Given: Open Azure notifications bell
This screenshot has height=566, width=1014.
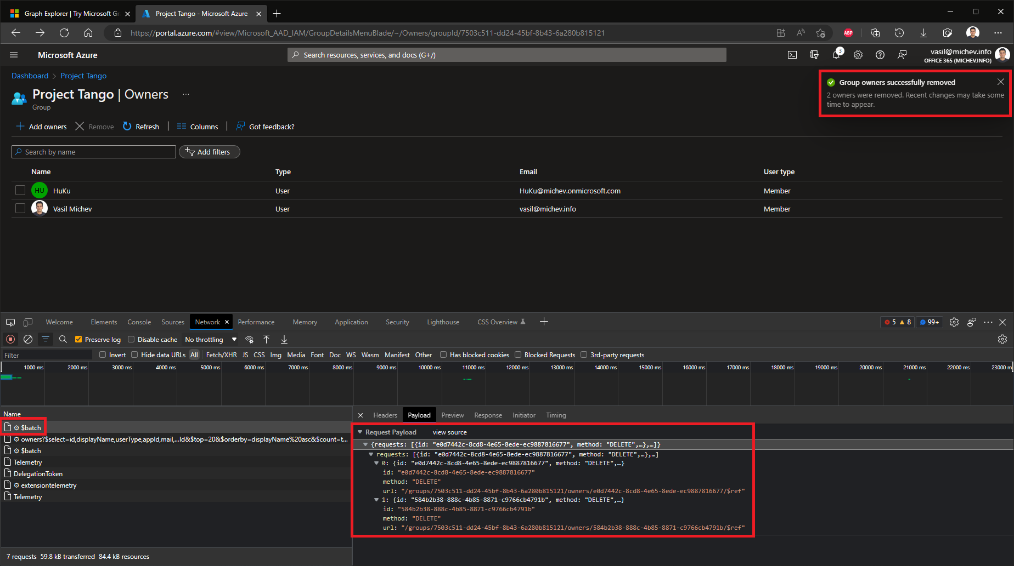Looking at the screenshot, I should tap(836, 55).
